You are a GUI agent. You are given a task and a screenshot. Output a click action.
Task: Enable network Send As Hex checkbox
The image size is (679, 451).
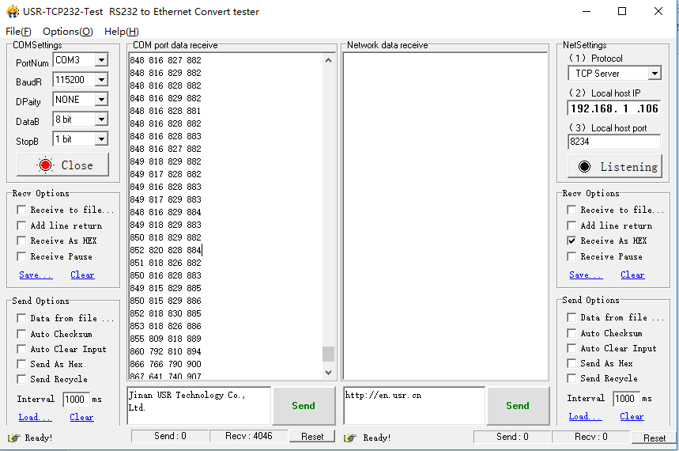click(x=571, y=363)
